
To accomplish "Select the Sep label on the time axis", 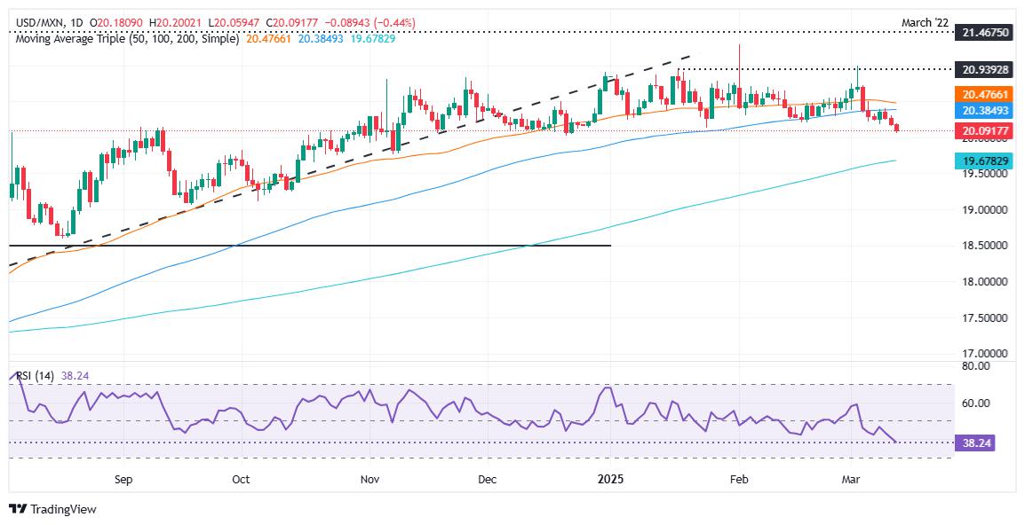I will (123, 479).
